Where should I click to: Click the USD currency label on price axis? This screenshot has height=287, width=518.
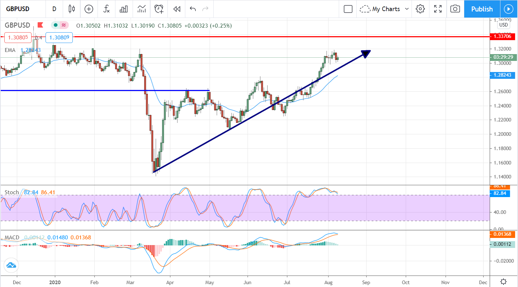point(504,25)
